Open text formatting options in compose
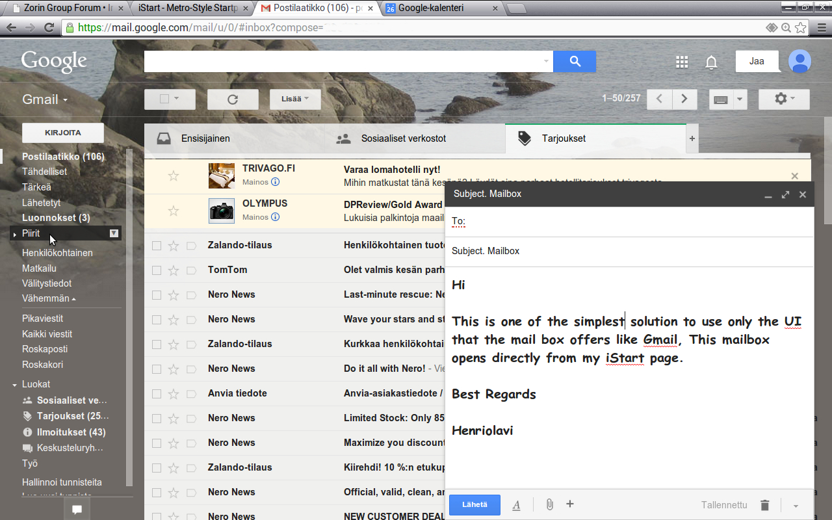 516,505
